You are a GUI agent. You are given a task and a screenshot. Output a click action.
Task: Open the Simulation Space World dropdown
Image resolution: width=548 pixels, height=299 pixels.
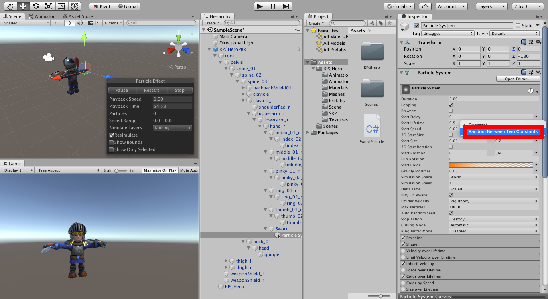[x=493, y=177]
